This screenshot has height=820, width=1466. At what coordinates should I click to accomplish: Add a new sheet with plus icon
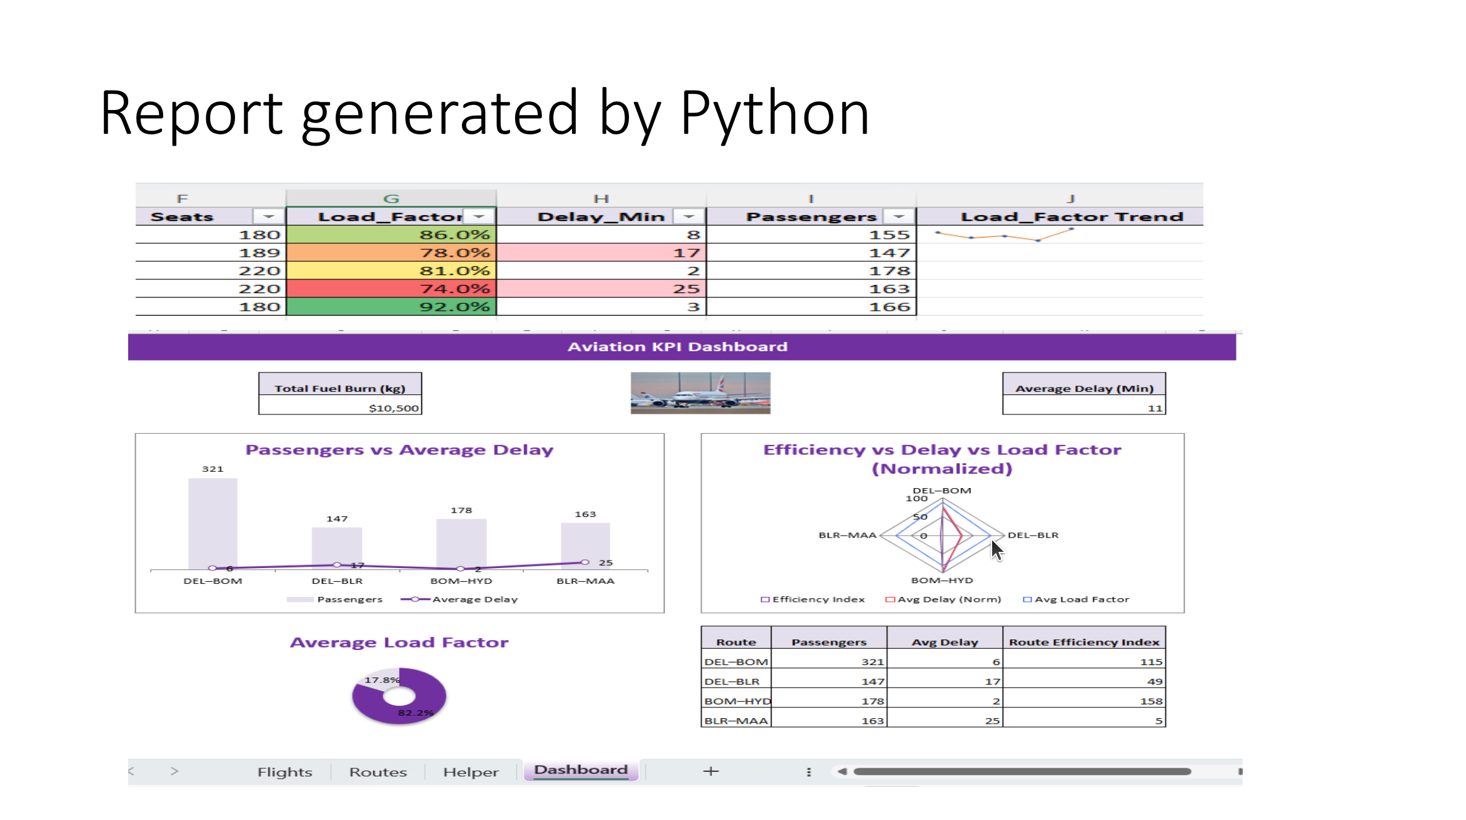tap(711, 771)
